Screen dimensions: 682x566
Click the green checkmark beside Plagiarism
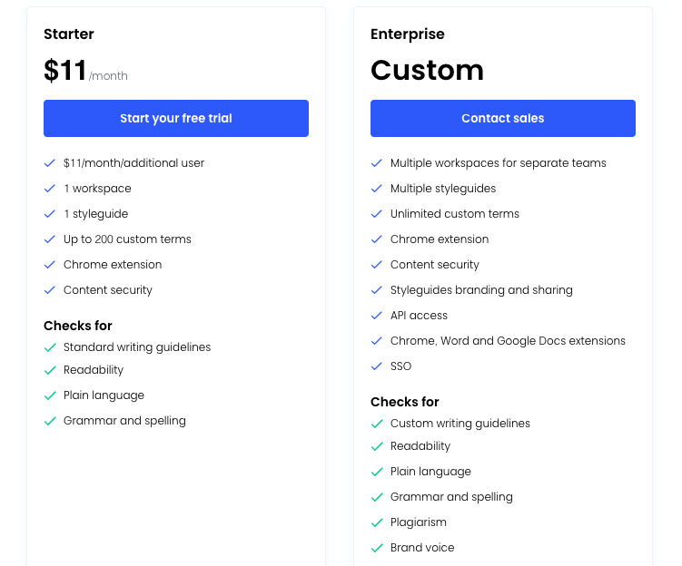pyautogui.click(x=377, y=522)
